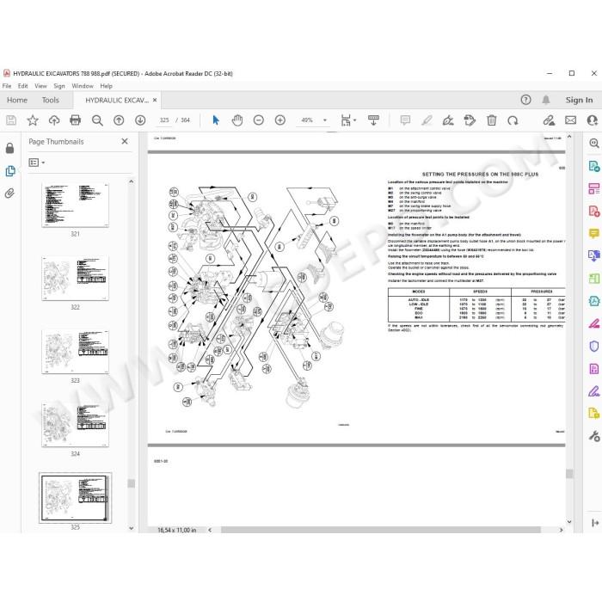
Task: Click the Sign In button
Action: coord(579,101)
